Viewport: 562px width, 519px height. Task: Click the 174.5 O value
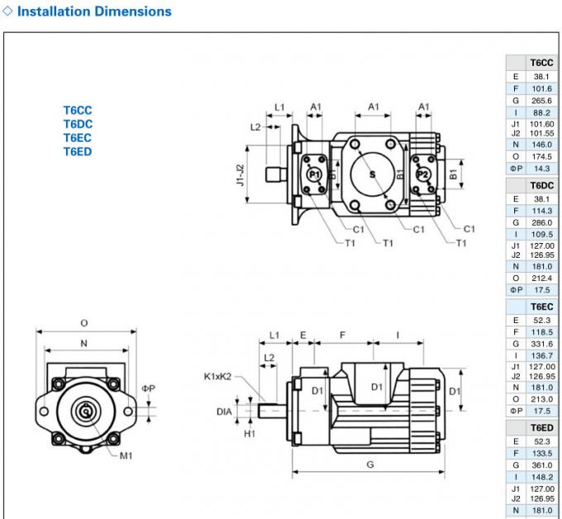541,157
